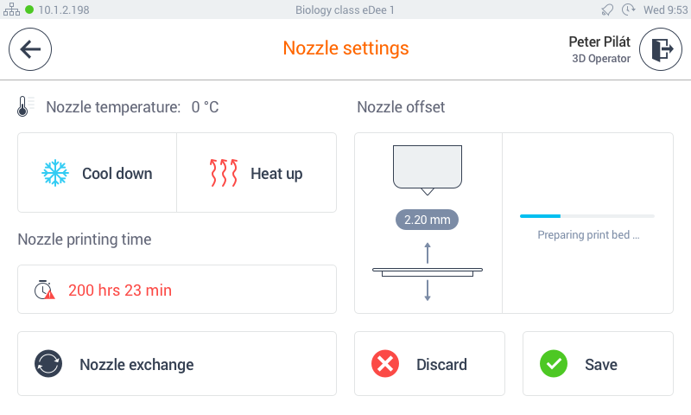Start Heat up of the nozzle

click(257, 172)
